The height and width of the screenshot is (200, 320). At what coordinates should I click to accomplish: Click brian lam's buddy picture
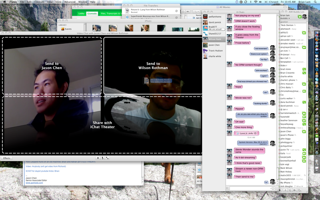[304, 16]
